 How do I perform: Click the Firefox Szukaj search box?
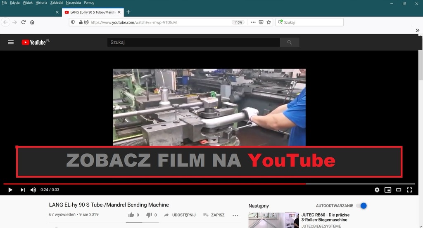[309, 22]
